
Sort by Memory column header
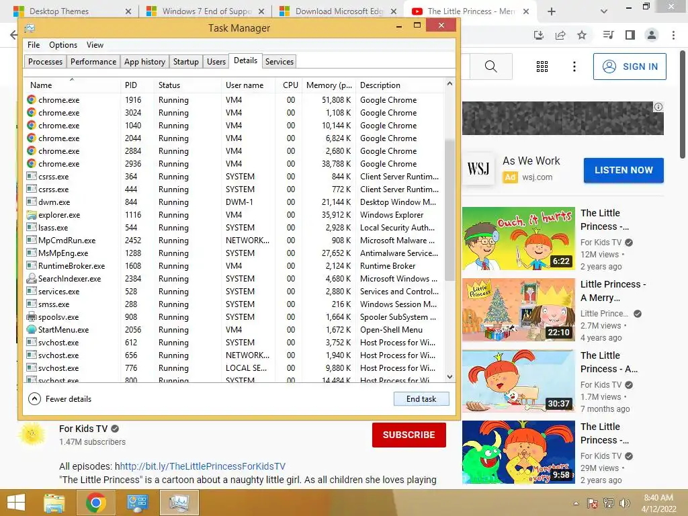pos(329,85)
